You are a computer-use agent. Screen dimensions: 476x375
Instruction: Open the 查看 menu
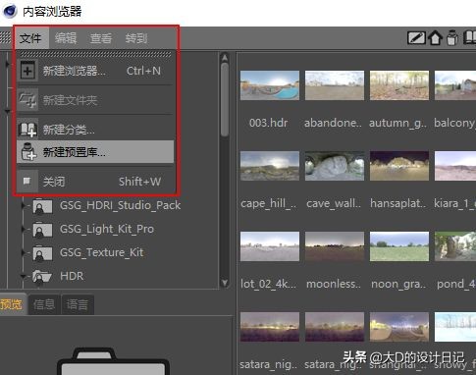pyautogui.click(x=101, y=38)
